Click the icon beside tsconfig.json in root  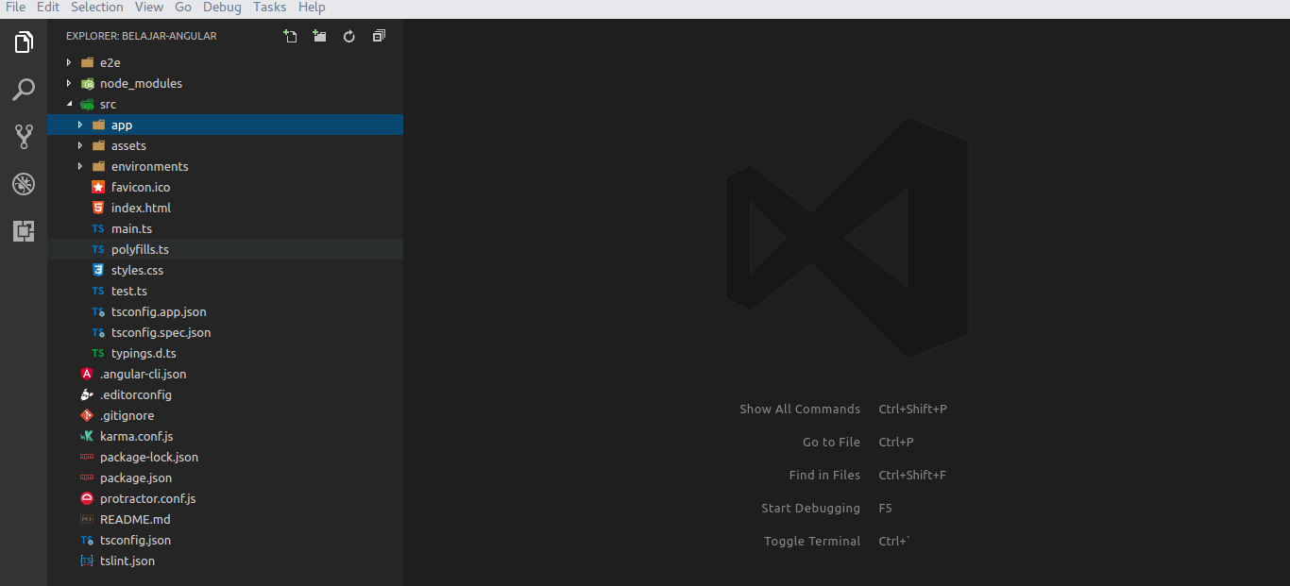tap(87, 540)
